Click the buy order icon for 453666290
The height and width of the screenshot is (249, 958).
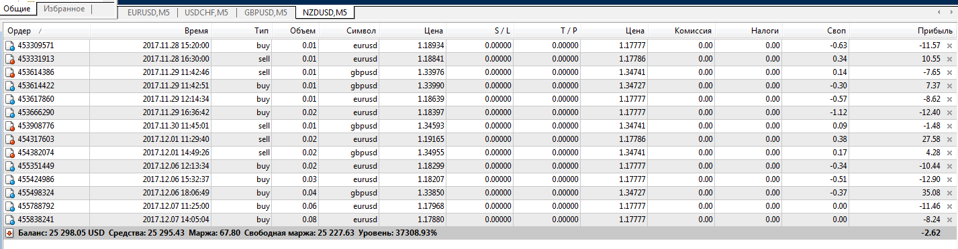(10, 112)
